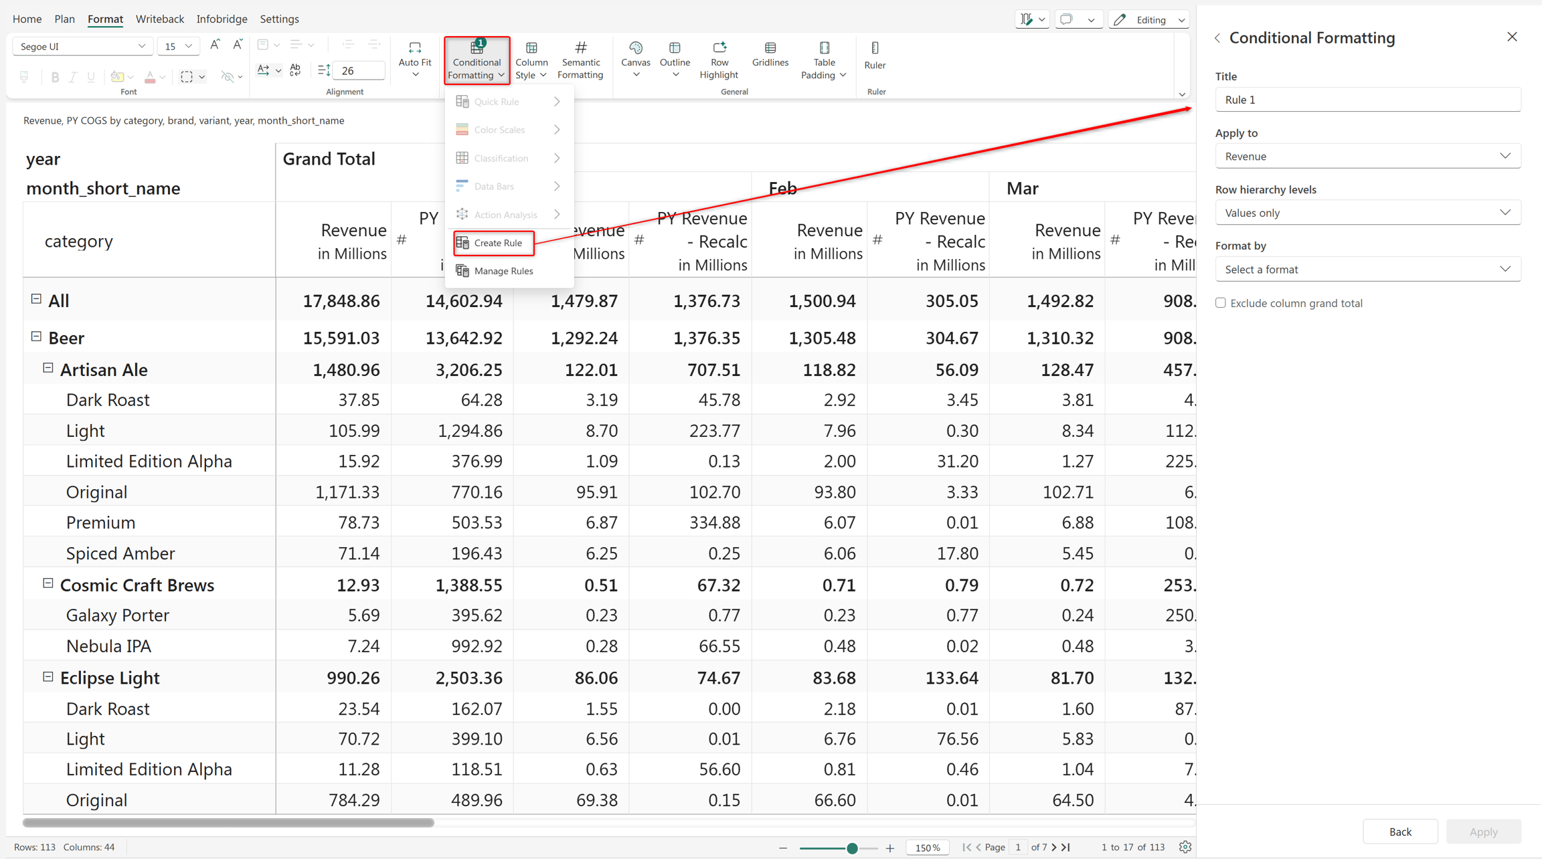Collapse the Eclipse Light group
The width and height of the screenshot is (1542, 859).
[x=48, y=676]
